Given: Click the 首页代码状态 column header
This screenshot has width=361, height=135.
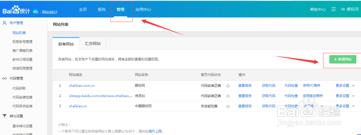Looking at the screenshot, I should (211, 75).
